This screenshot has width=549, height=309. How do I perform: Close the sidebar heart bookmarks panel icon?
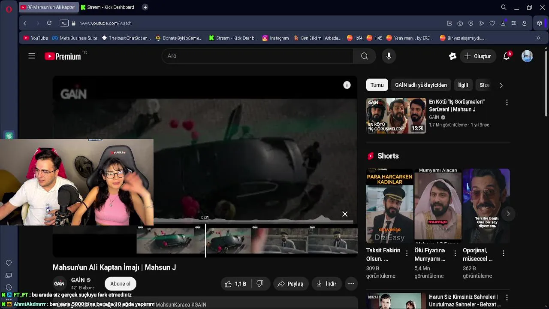click(x=9, y=263)
